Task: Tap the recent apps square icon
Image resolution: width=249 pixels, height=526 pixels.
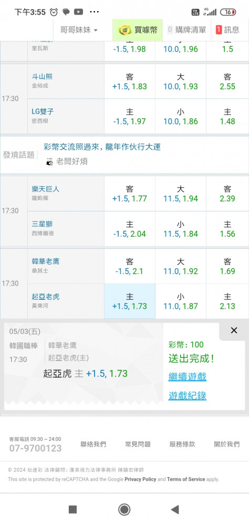Action: tap(72, 510)
